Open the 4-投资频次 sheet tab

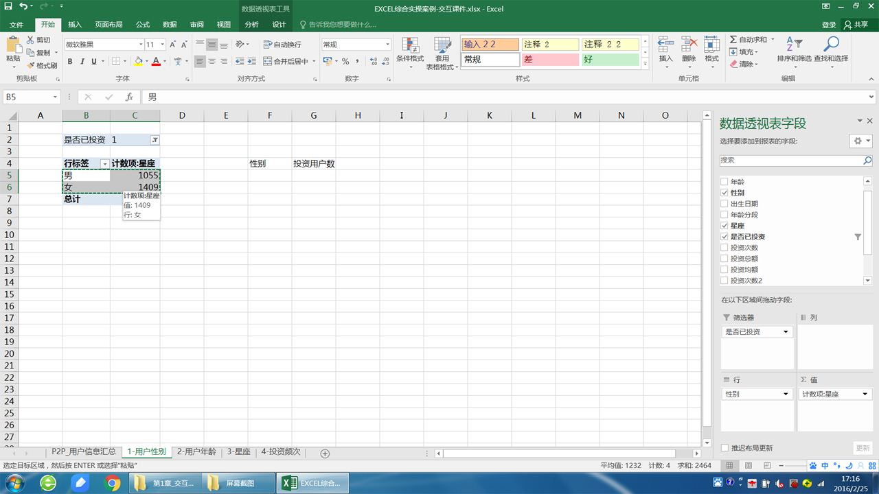281,452
